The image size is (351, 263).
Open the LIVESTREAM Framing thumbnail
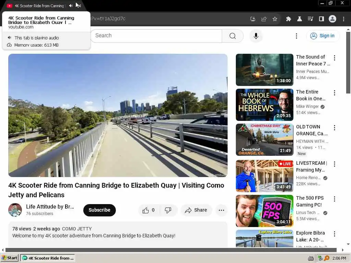(x=264, y=176)
